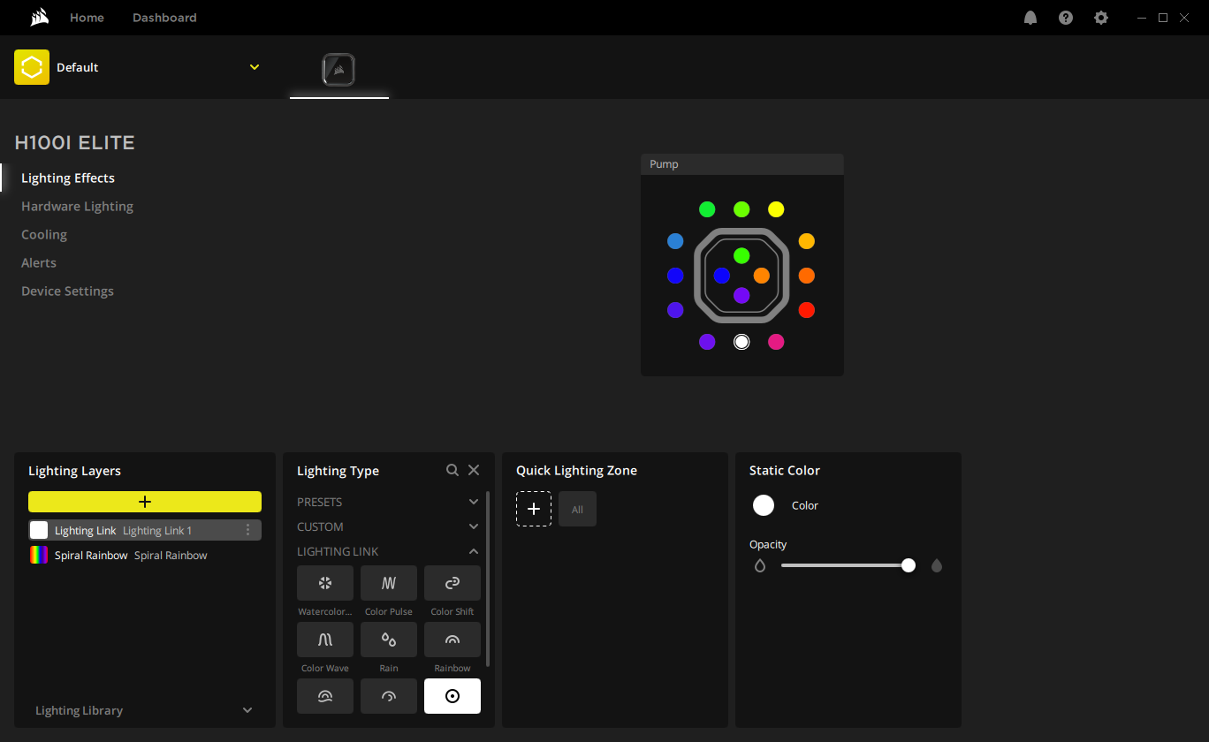Close the Lighting Type panel
Viewport: 1209px width, 742px height.
point(474,471)
